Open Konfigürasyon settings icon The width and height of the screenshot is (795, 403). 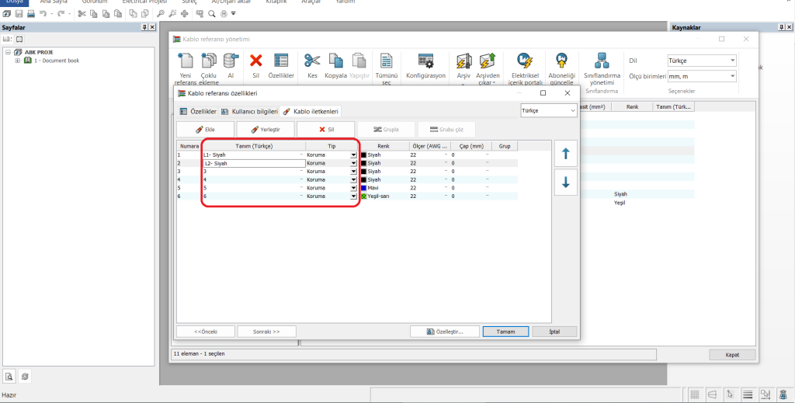(425, 61)
